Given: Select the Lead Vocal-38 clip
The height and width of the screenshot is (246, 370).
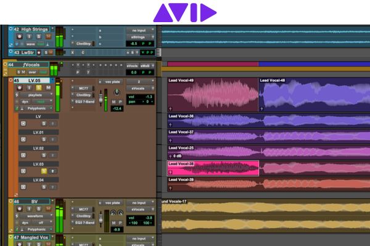Looking at the screenshot, I should coord(210,168).
